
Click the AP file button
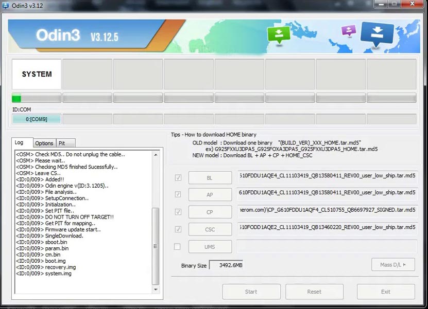pyautogui.click(x=210, y=195)
